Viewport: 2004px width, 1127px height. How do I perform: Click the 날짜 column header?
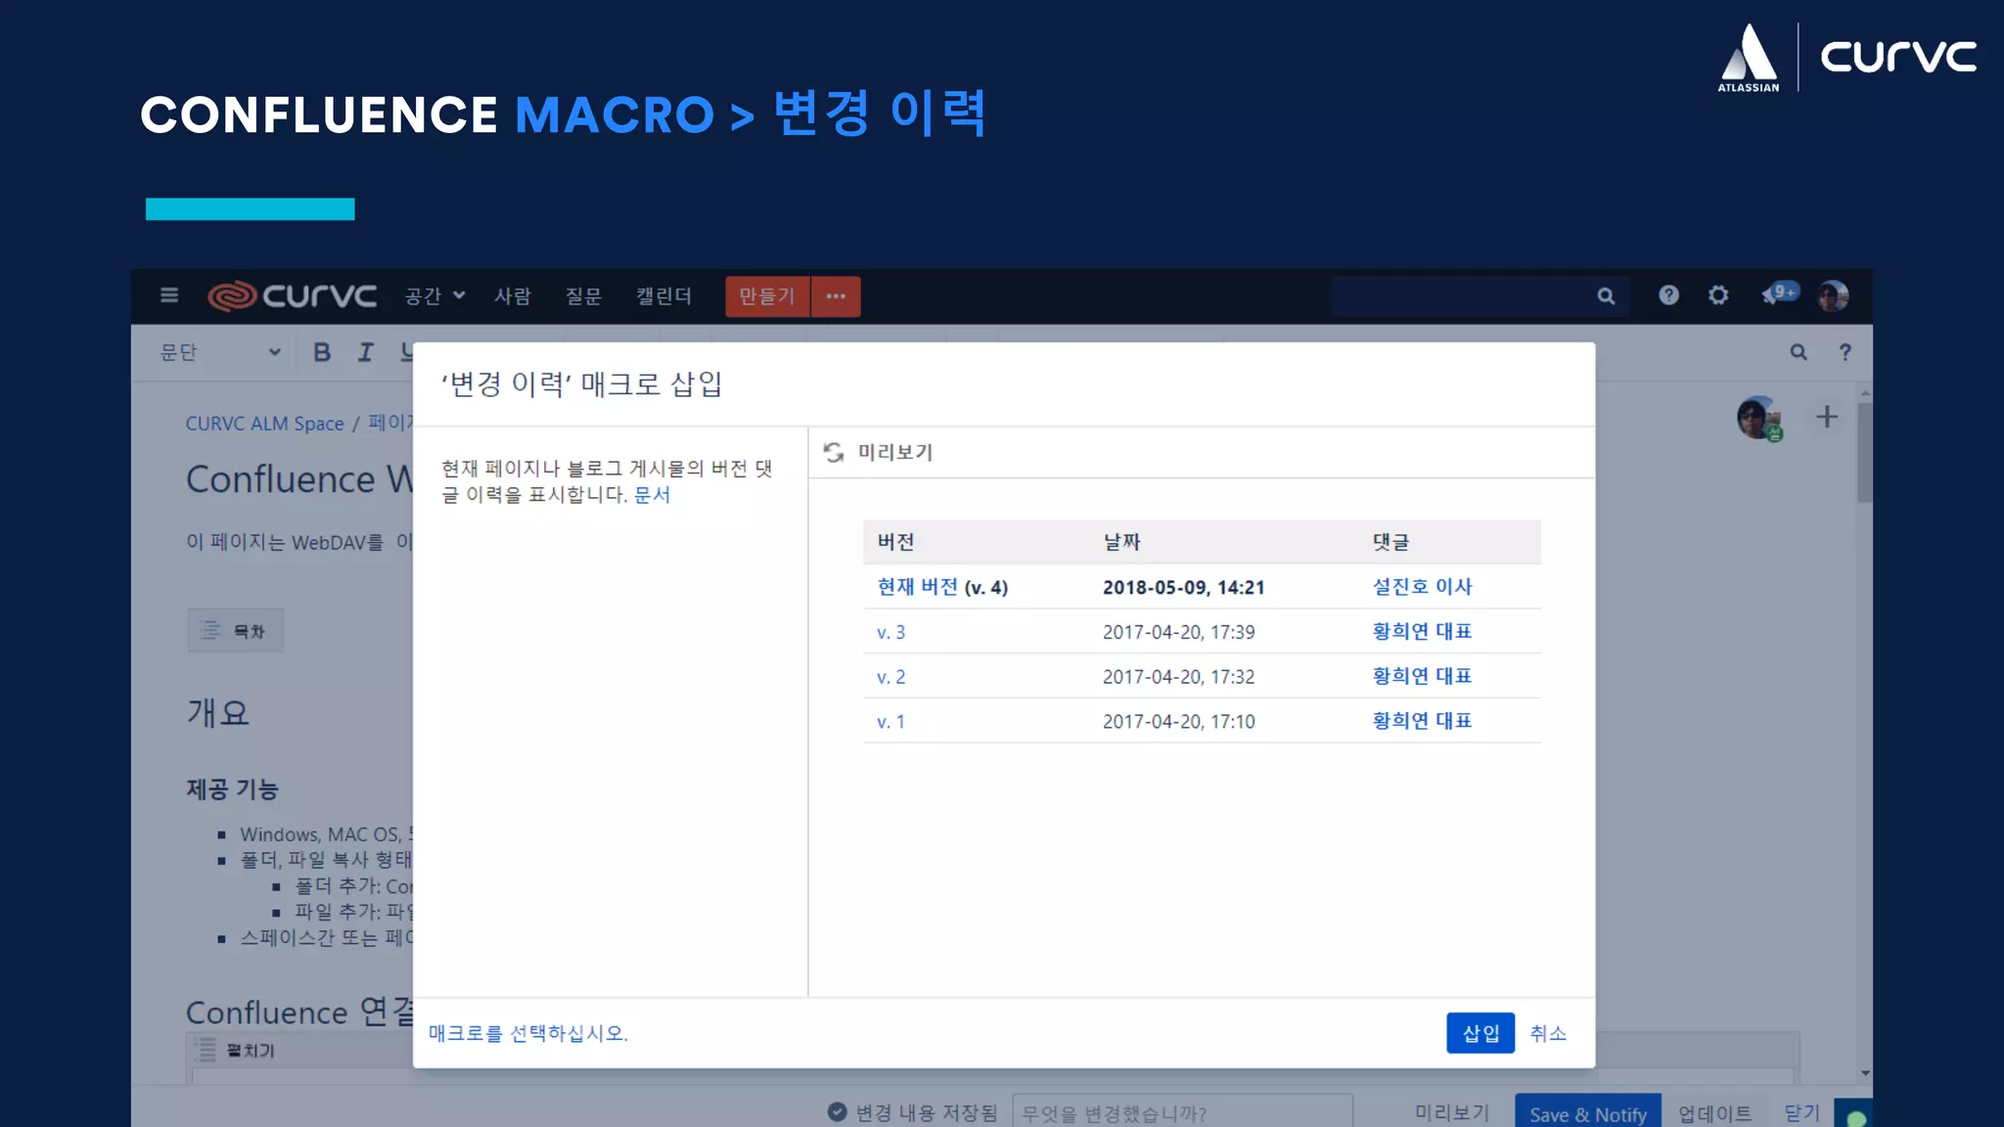pos(1121,542)
